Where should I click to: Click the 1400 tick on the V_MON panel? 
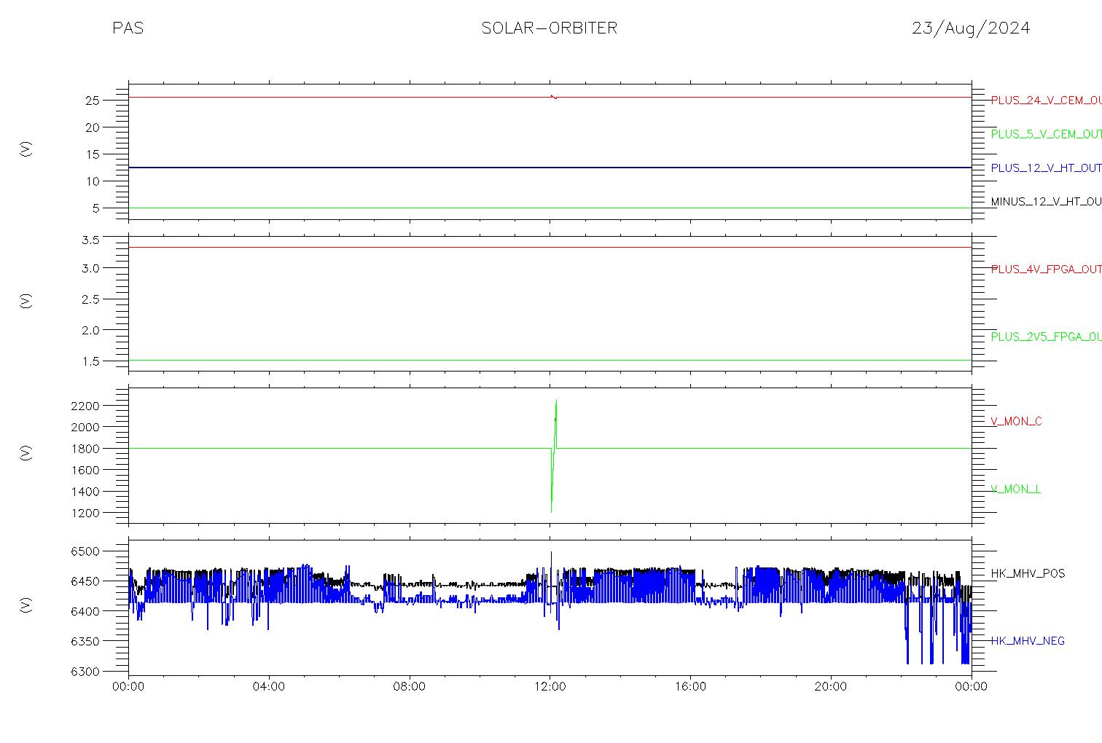[85, 492]
